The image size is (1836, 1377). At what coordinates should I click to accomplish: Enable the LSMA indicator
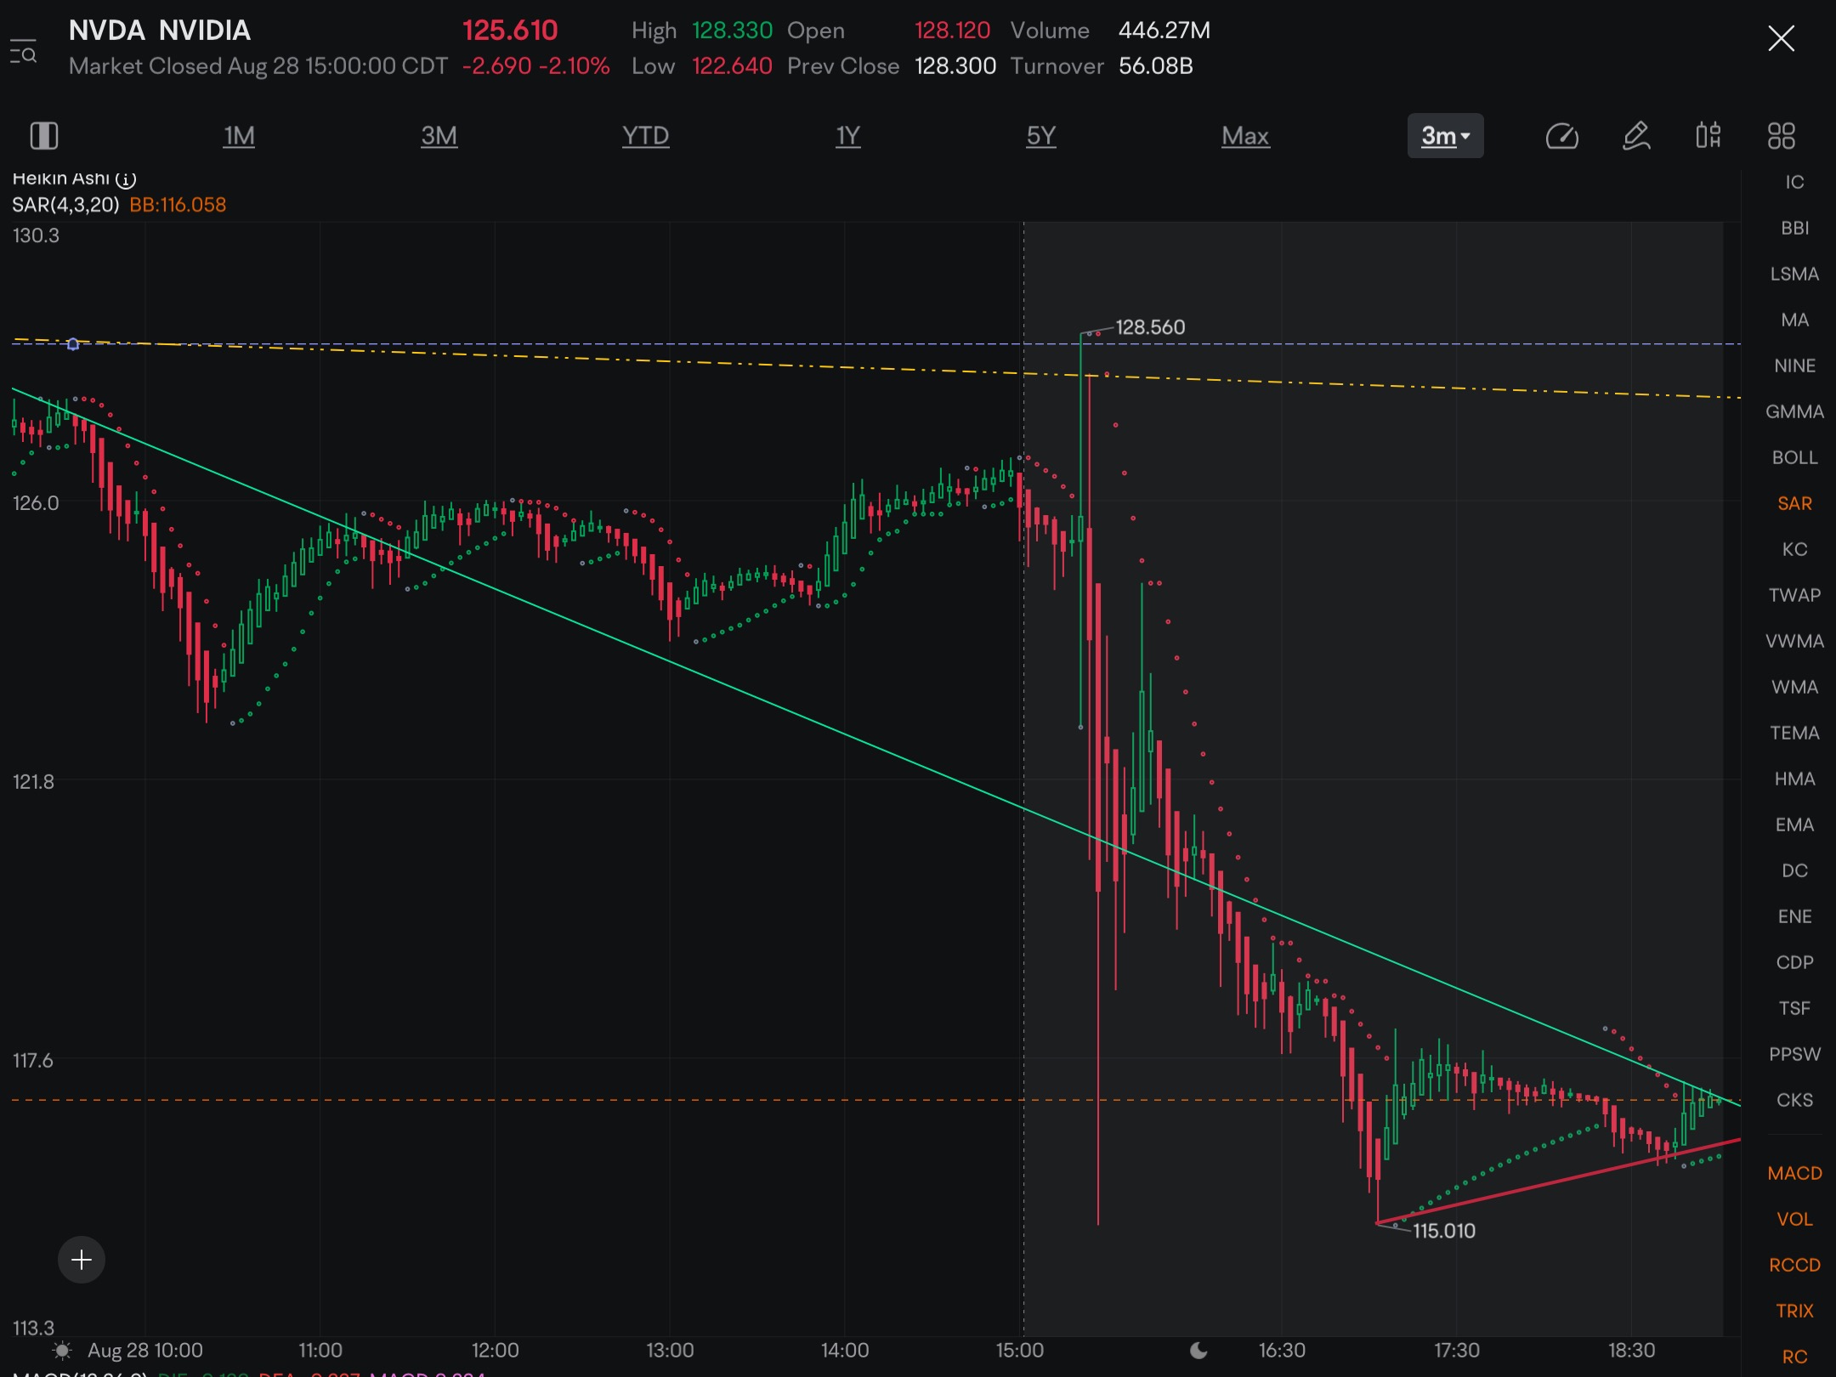pyautogui.click(x=1794, y=274)
